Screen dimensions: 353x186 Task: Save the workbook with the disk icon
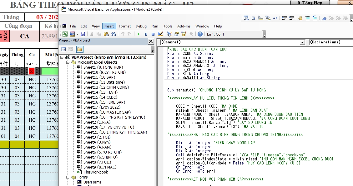[x=83, y=34]
